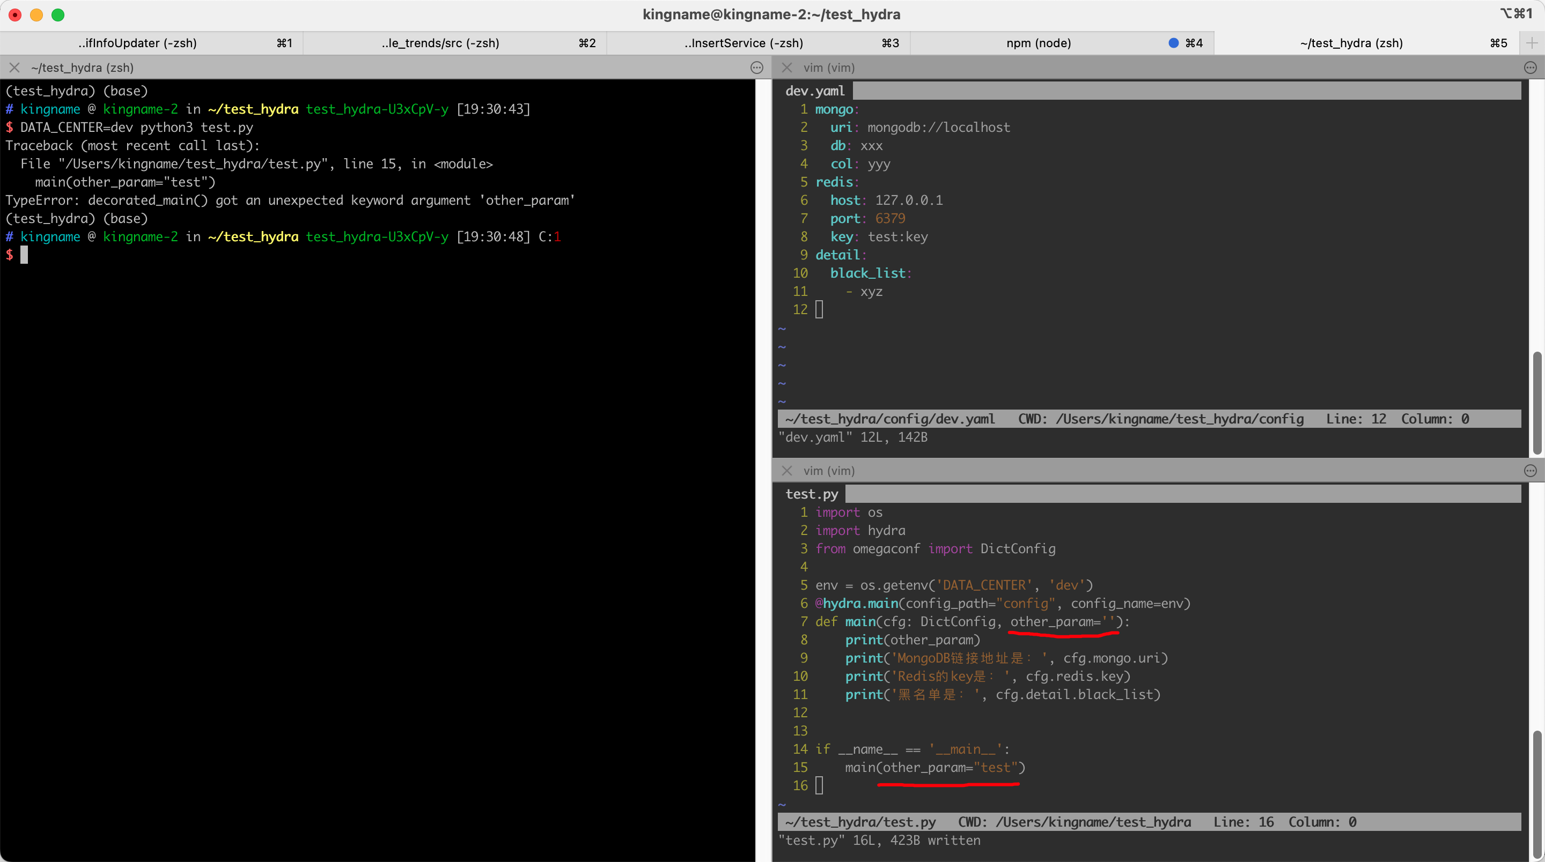The image size is (1545, 862).
Task: Close the bottom vim pane with test.py
Action: click(787, 471)
